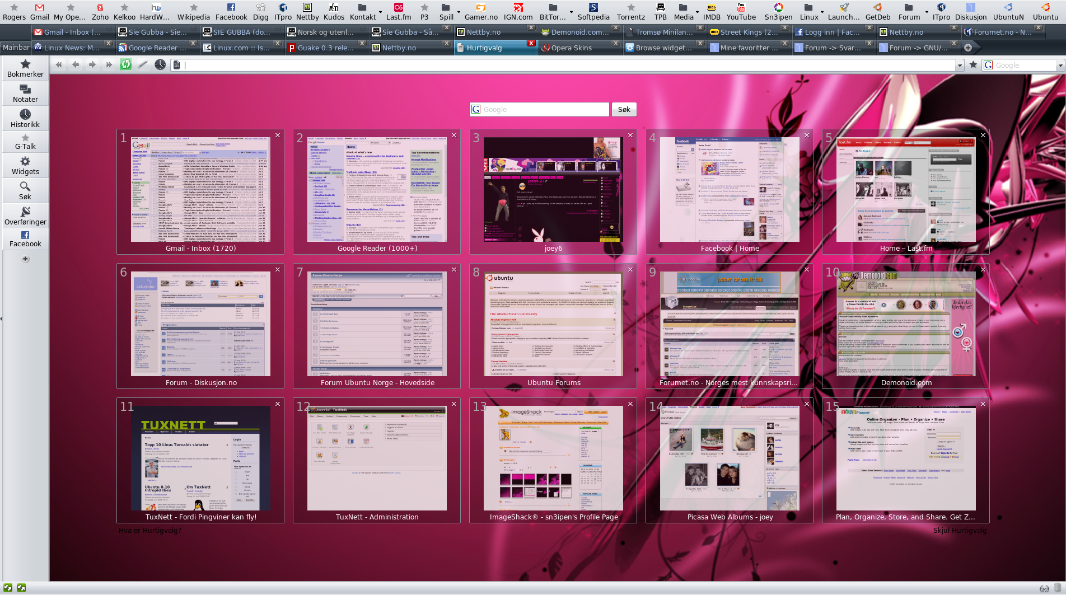This screenshot has height=595, width=1066.
Task: Open a new tab with plus icon
Action: point(967,48)
